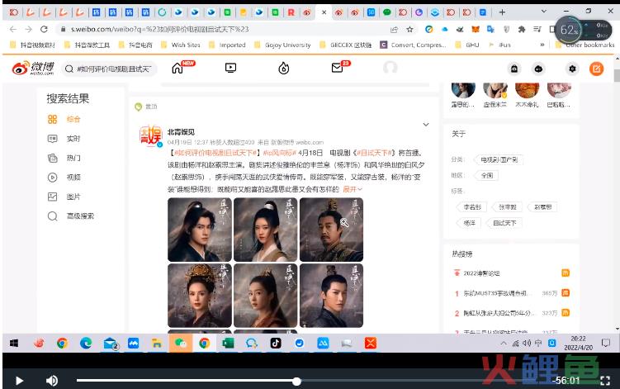This screenshot has height=389, width=620.
Task: Click the video progress bar handle
Action: (x=296, y=382)
